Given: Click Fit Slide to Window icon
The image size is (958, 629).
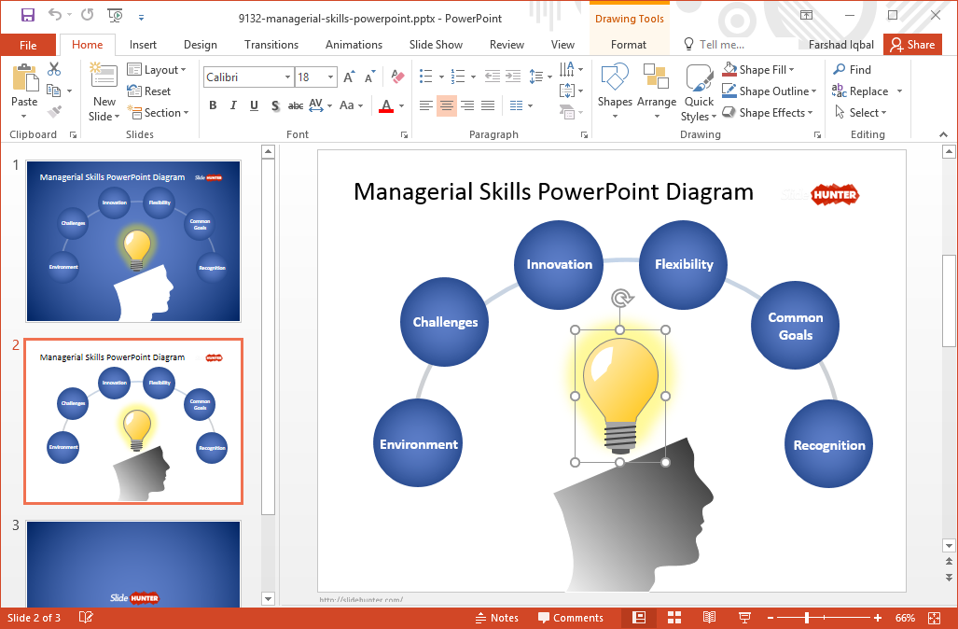Looking at the screenshot, I should coord(935,618).
